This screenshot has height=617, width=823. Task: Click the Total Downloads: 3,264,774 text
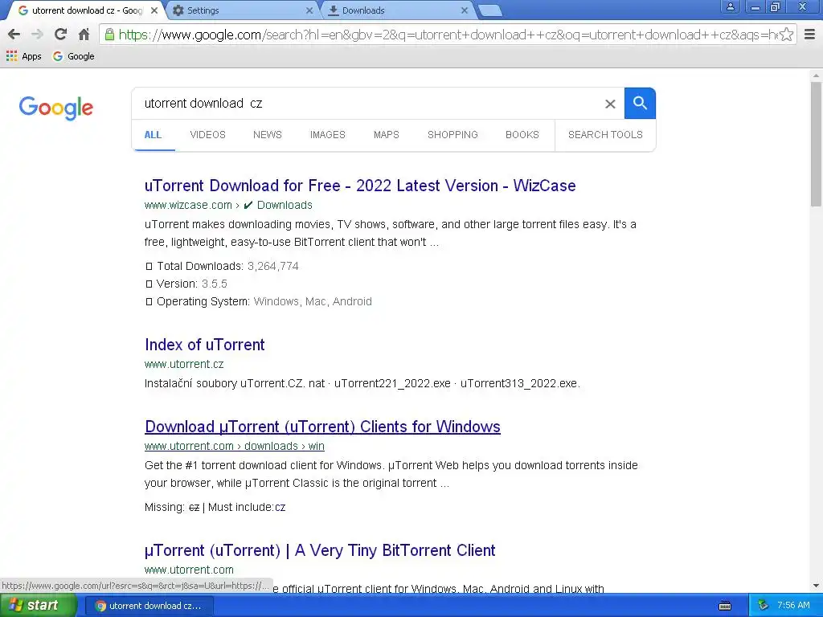click(227, 267)
